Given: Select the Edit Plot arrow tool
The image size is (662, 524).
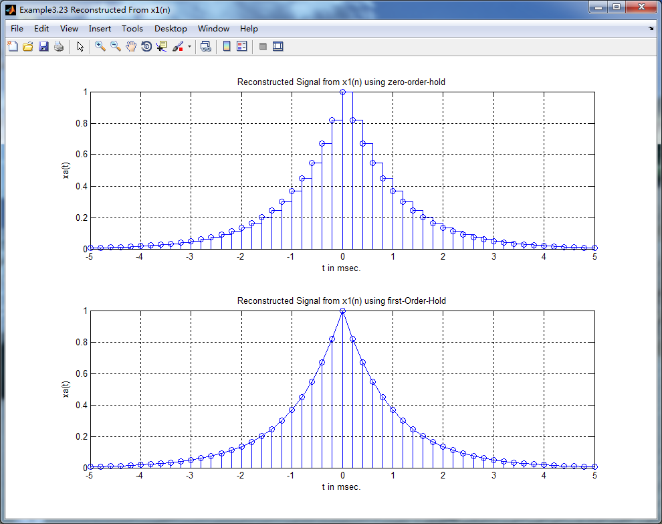Looking at the screenshot, I should click(x=80, y=46).
